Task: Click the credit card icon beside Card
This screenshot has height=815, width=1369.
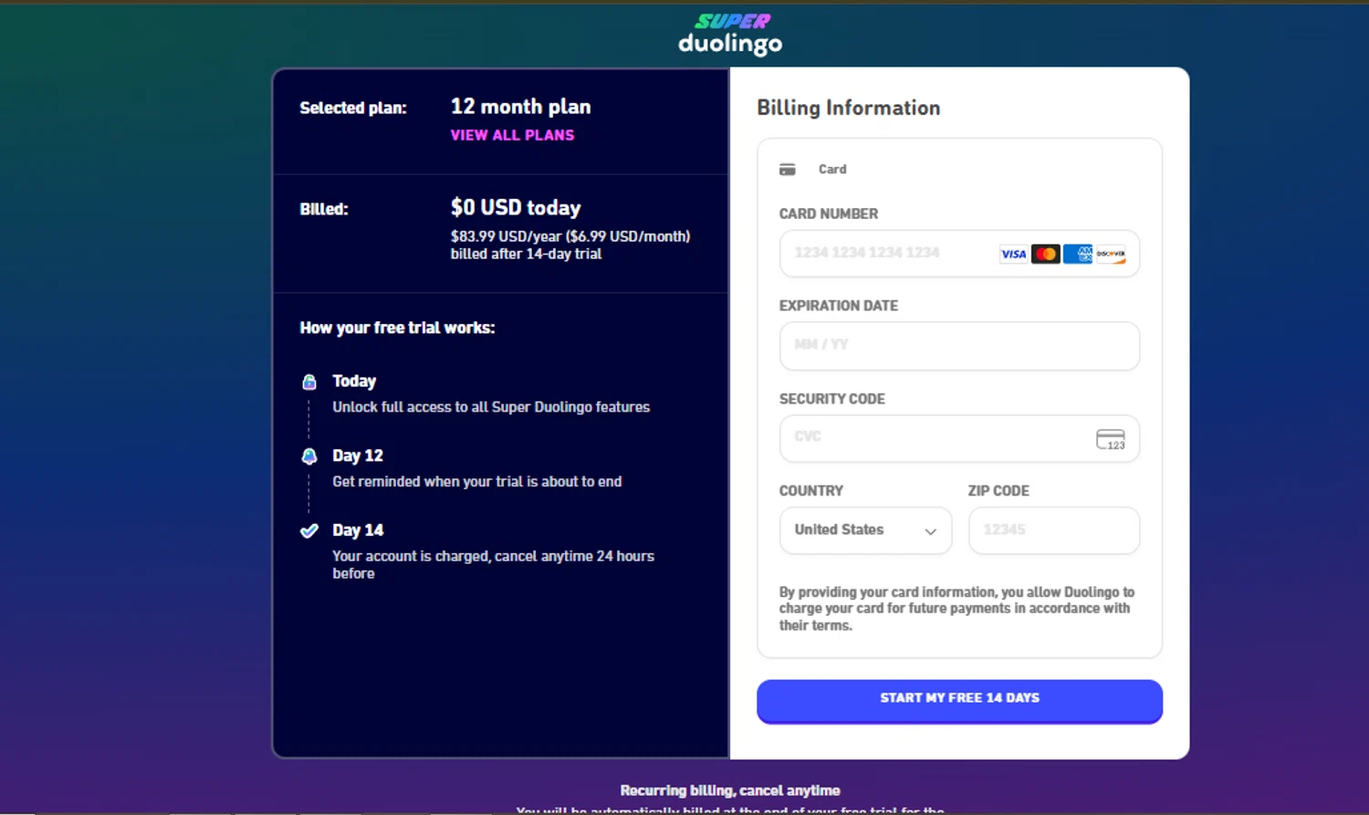Action: 788,170
